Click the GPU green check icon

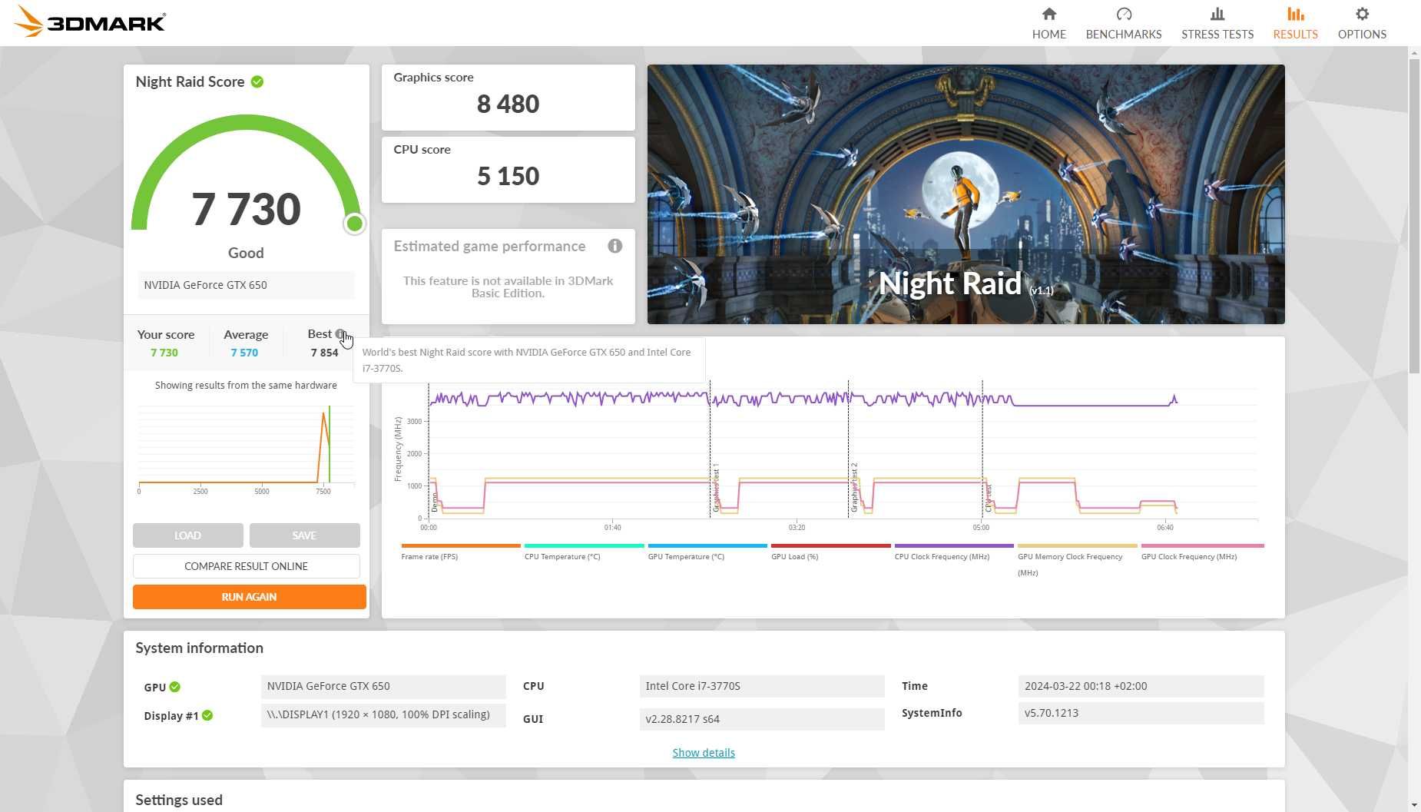pyautogui.click(x=175, y=687)
